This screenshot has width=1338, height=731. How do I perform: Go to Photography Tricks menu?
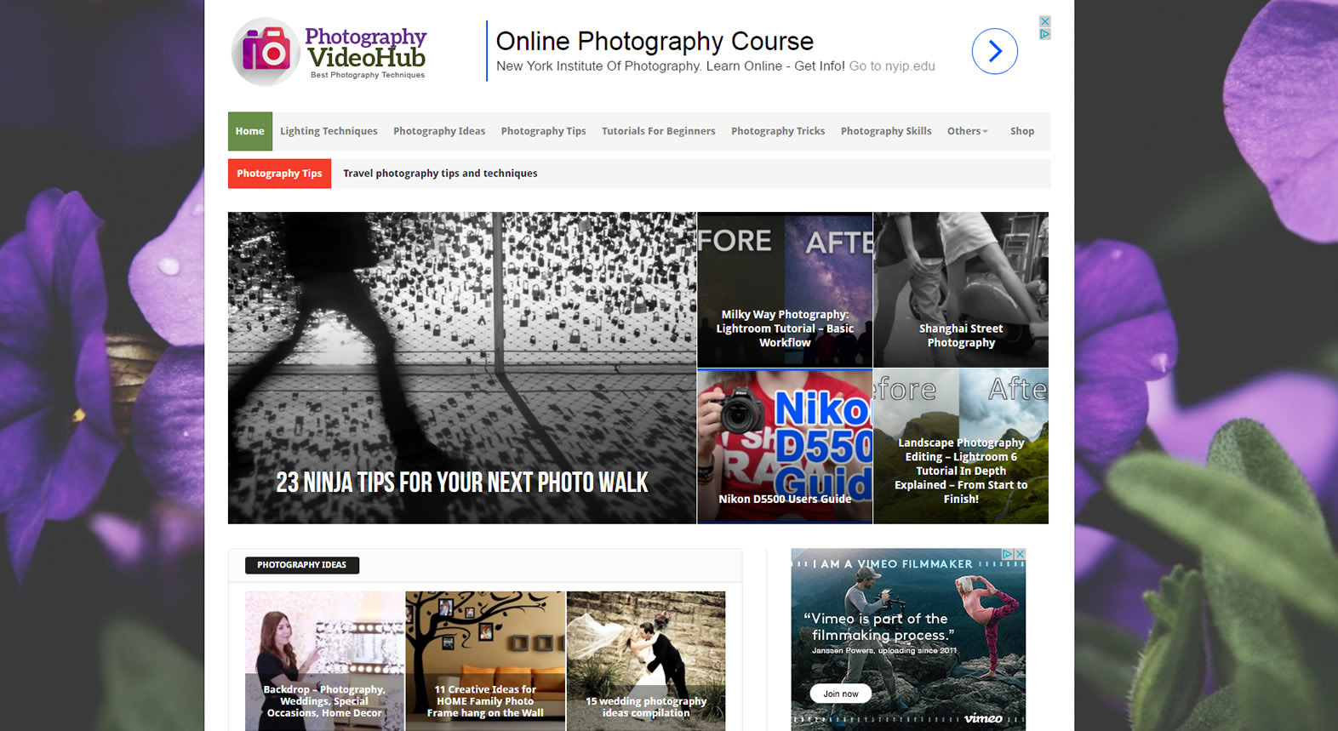point(778,131)
